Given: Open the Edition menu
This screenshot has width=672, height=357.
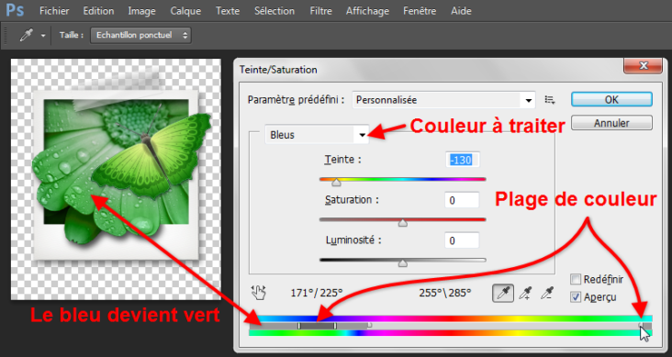Looking at the screenshot, I should tap(98, 11).
